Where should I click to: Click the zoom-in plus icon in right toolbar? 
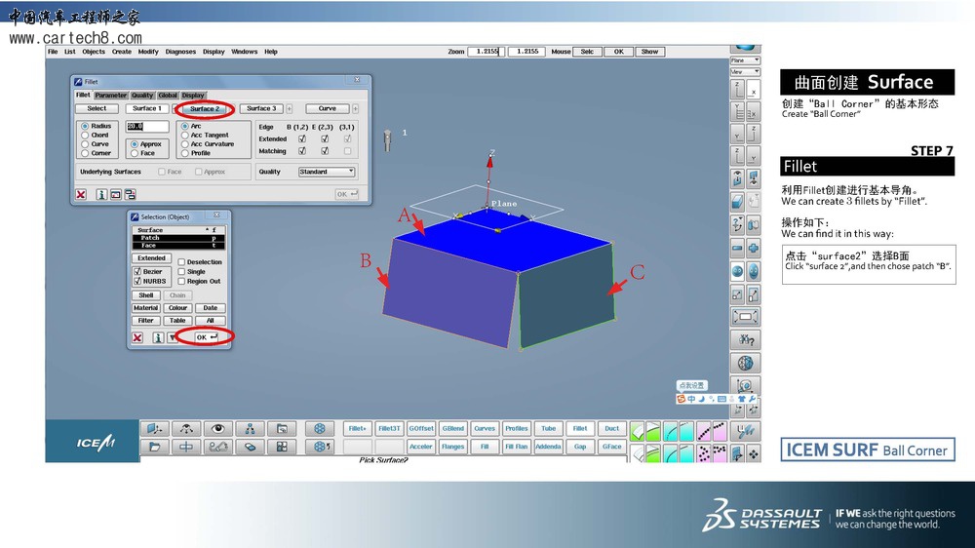(x=754, y=248)
